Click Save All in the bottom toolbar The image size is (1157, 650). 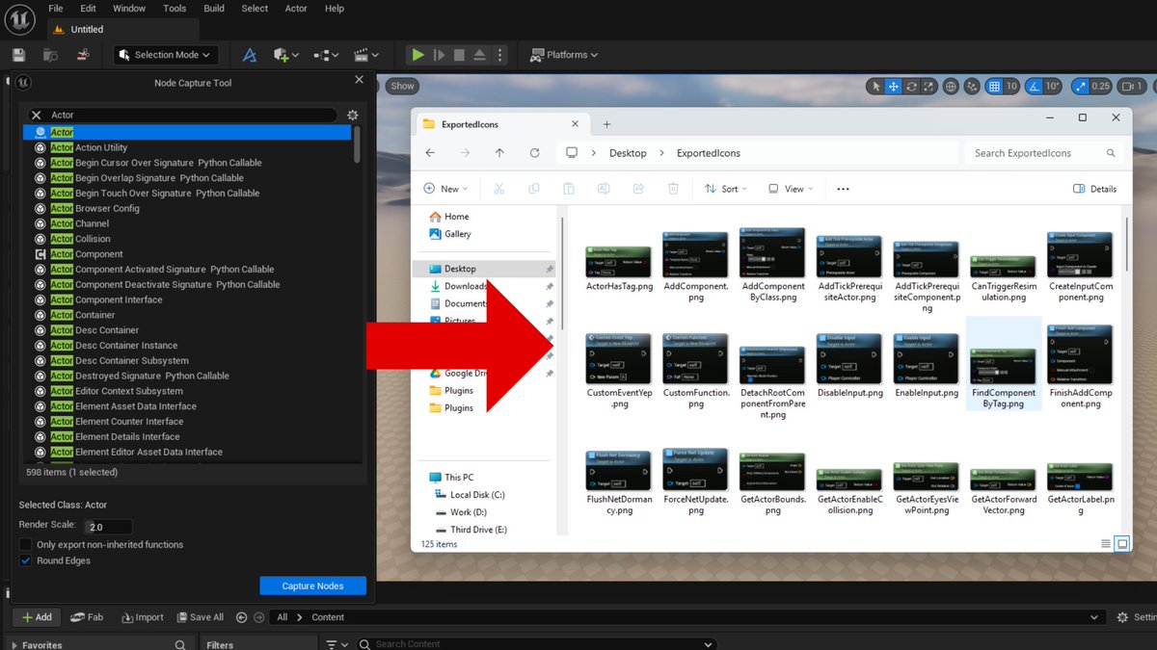tap(200, 616)
